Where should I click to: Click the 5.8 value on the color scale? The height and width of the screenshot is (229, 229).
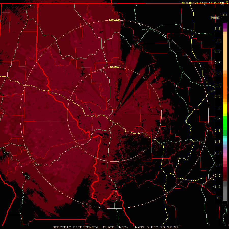coord(218,85)
